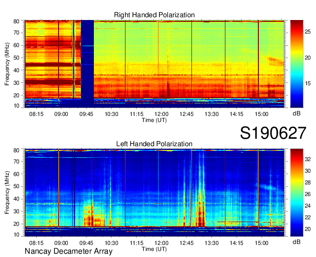Click the 30 MHz tick on the bottom plot
This screenshot has width=316, height=257.
[16, 211]
